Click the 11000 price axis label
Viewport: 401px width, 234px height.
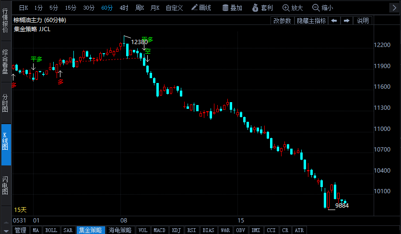point(382,129)
